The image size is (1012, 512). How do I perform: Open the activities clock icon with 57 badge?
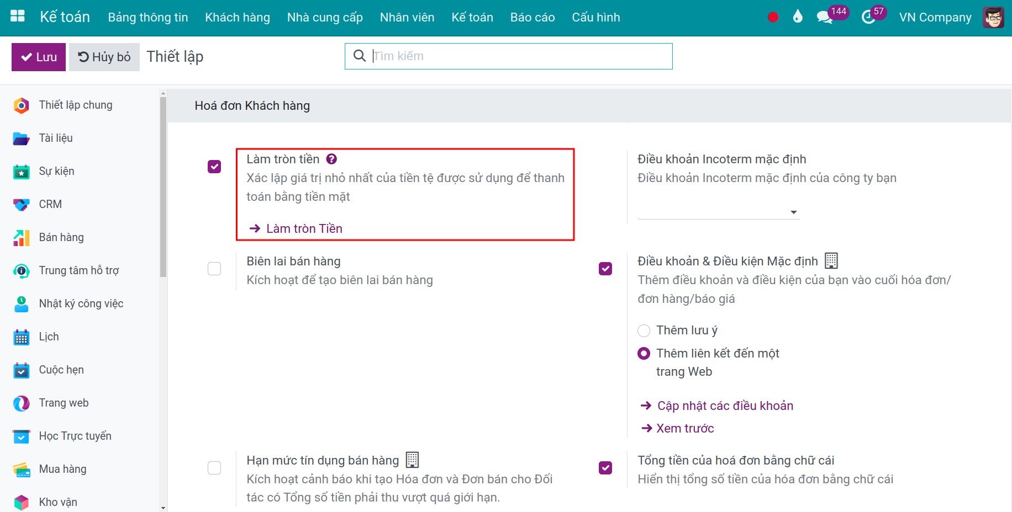coord(868,17)
